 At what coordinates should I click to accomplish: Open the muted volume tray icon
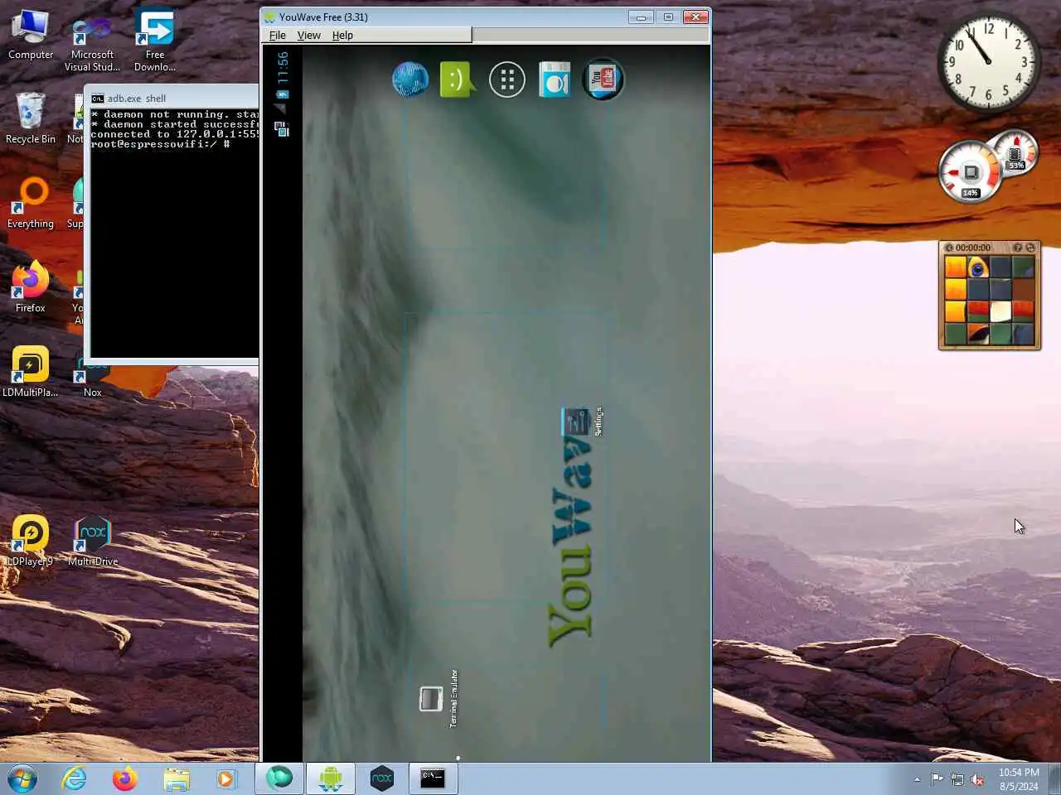tap(978, 778)
